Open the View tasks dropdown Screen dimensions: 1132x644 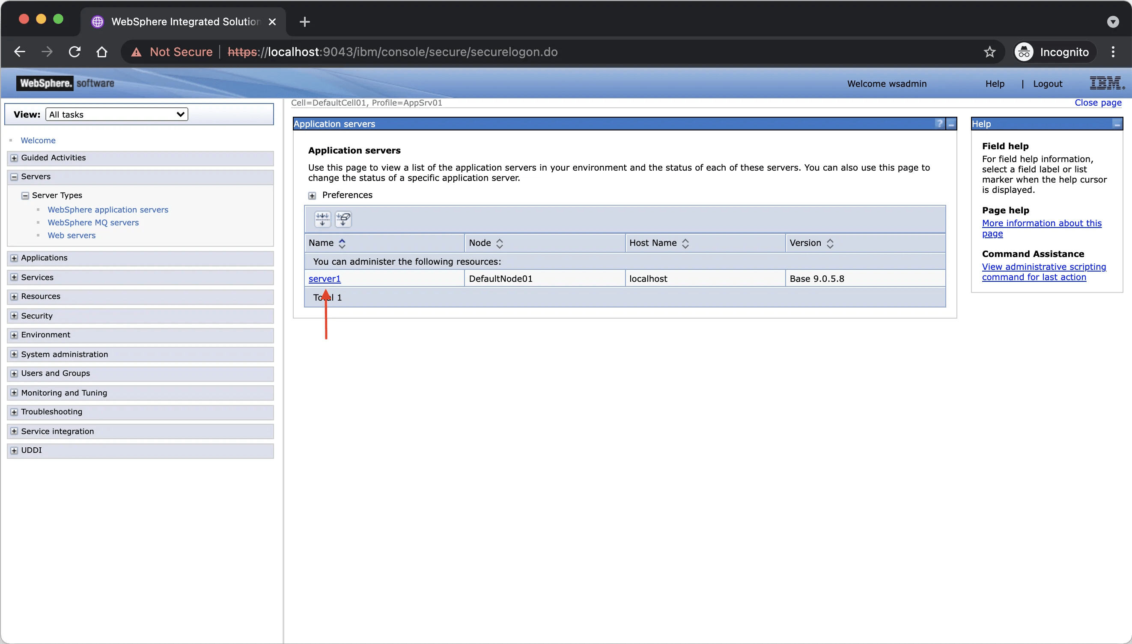tap(117, 114)
